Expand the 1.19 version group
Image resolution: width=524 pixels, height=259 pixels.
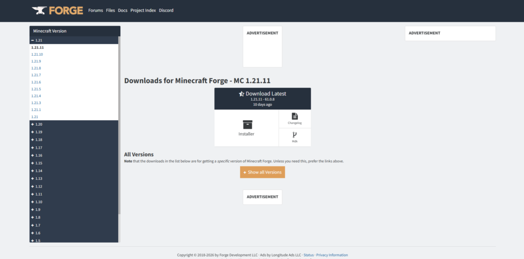(x=33, y=132)
